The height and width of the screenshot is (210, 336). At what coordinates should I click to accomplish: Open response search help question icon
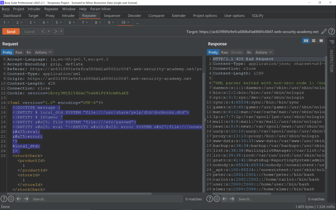(x=210, y=199)
